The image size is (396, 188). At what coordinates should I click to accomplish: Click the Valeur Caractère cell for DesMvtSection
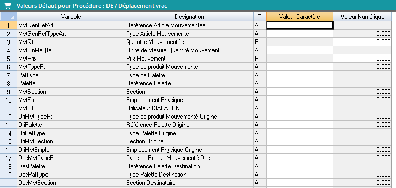pyautogui.click(x=300, y=183)
